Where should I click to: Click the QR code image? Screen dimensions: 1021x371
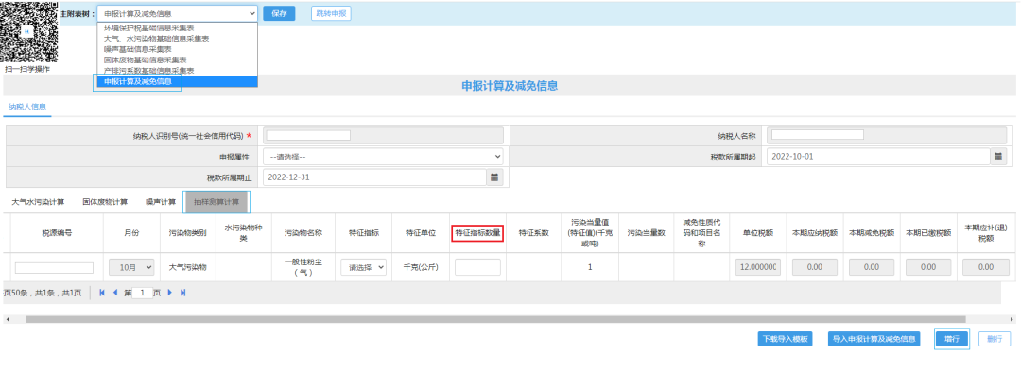(27, 32)
